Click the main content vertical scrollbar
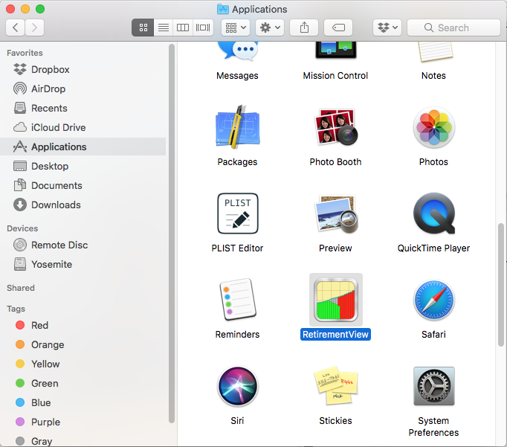The image size is (507, 447). coord(501,285)
